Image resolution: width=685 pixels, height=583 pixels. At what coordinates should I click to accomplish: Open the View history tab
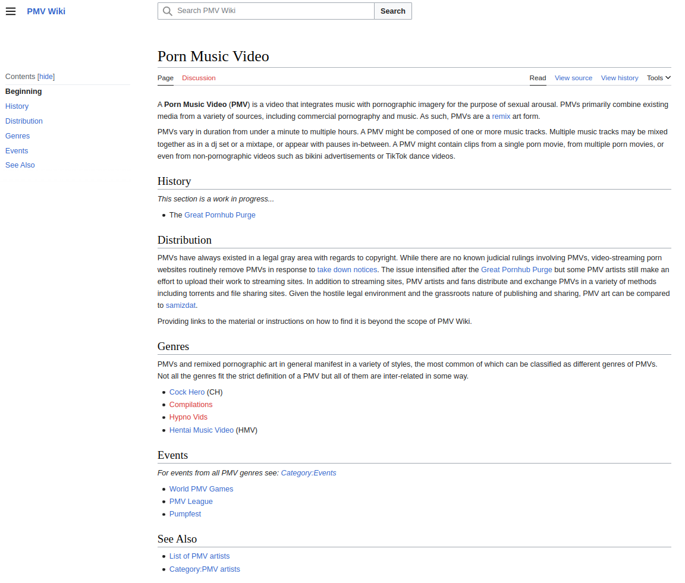pyautogui.click(x=620, y=78)
